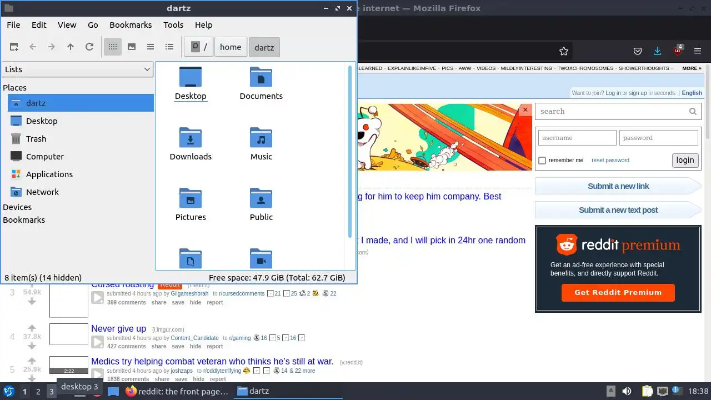Open the Bookmarks menu

click(131, 25)
